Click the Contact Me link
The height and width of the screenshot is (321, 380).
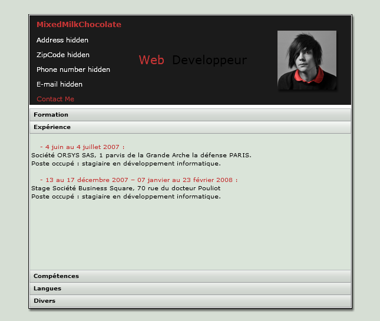pyautogui.click(x=55, y=99)
